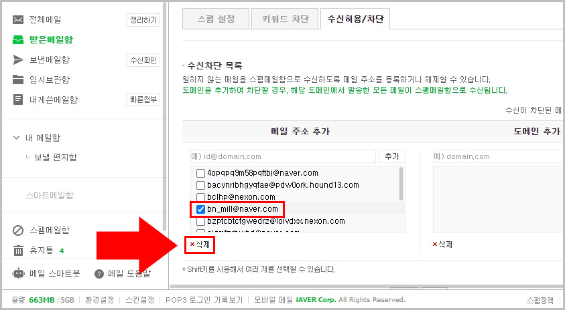Open the 메일 스마트봇 robot icon
This screenshot has width=565, height=310.
coord(18,273)
